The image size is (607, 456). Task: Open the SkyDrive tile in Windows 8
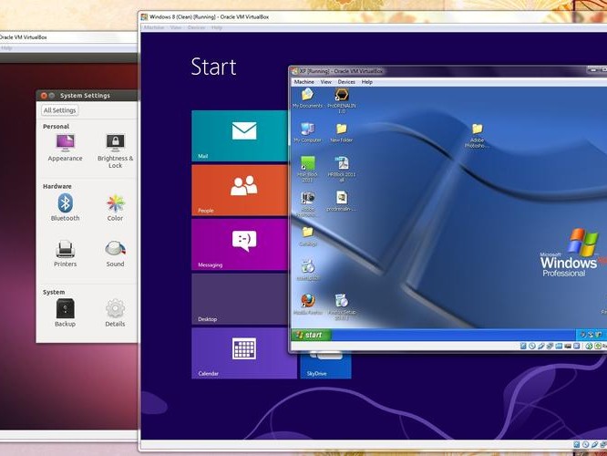tap(325, 365)
